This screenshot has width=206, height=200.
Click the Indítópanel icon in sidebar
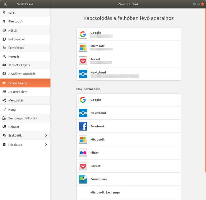click(4, 39)
